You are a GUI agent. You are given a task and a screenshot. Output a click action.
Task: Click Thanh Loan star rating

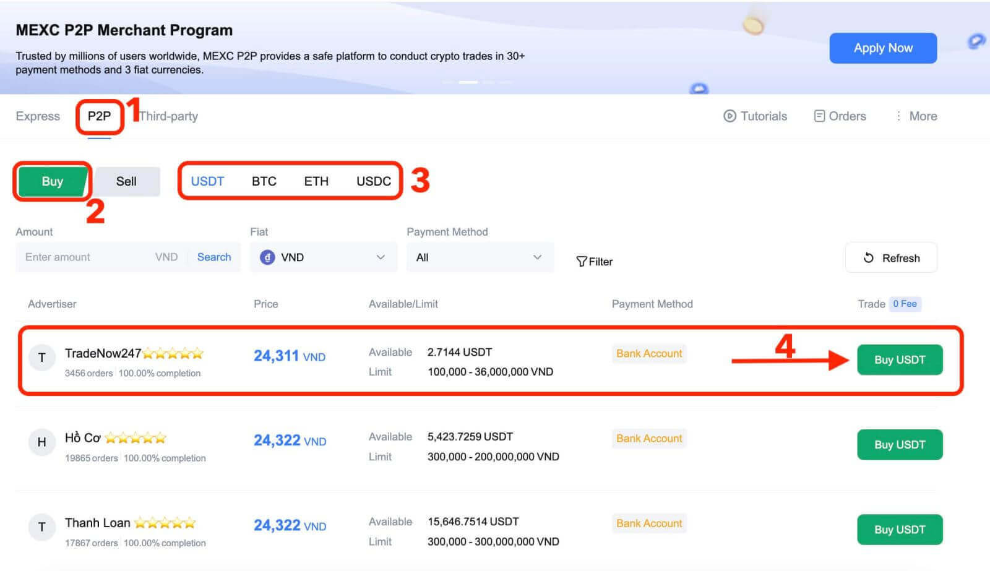pos(165,523)
